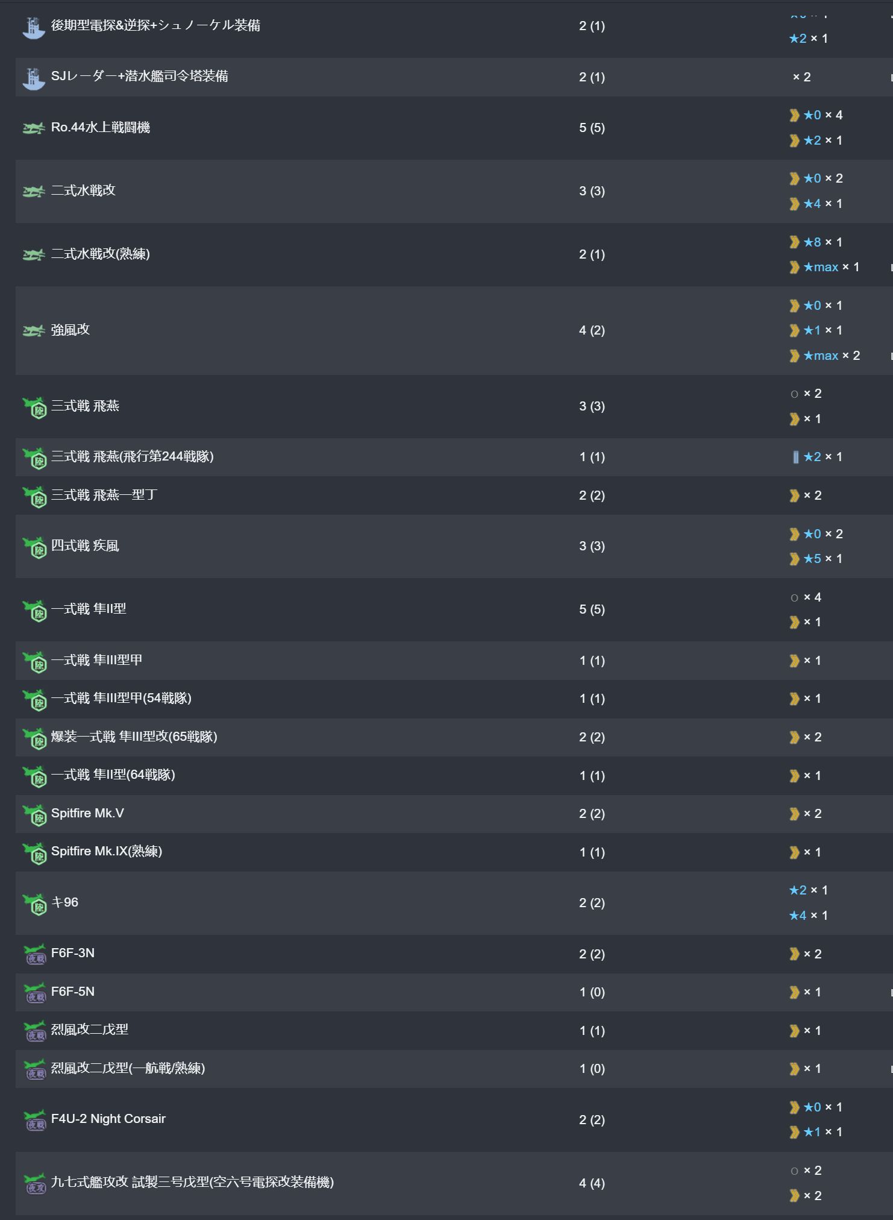
Task: Click the land-based fighter icon beside 三式戦 飛燕
Action: 34,407
